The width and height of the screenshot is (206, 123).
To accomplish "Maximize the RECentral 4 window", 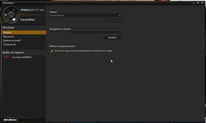I will 198,3.
